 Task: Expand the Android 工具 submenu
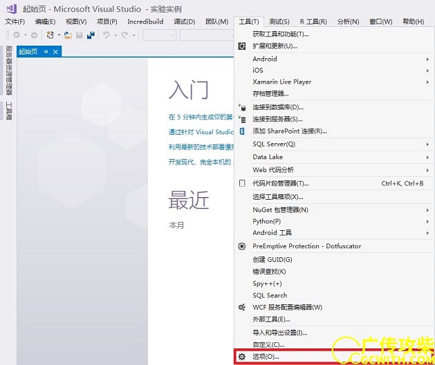(427, 233)
